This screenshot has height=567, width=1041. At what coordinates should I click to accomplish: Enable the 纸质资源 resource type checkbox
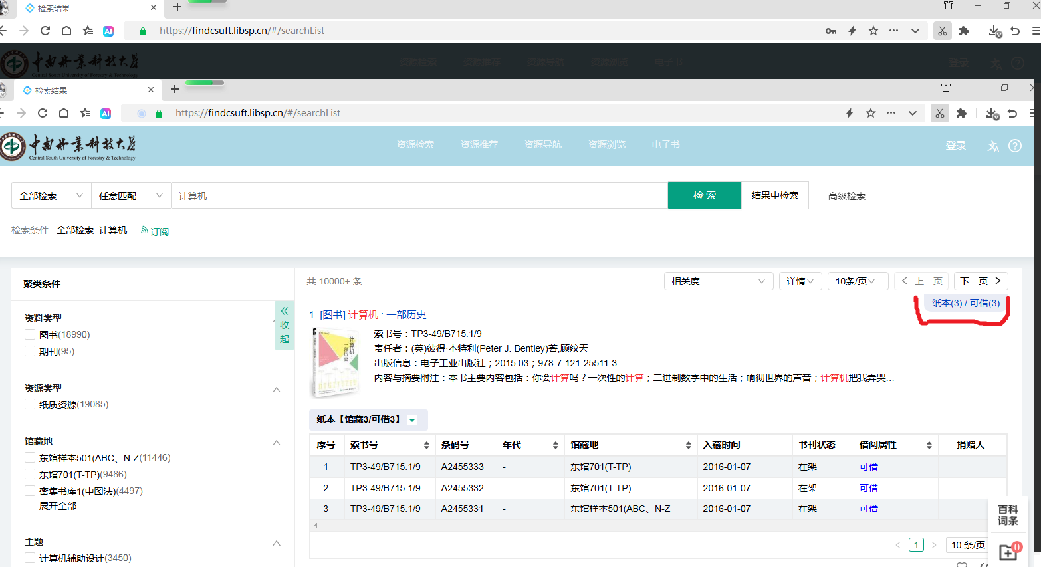coord(30,403)
